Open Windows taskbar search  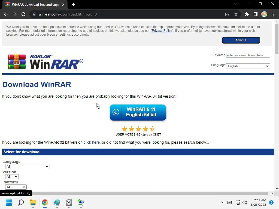pyautogui.click(x=21, y=202)
